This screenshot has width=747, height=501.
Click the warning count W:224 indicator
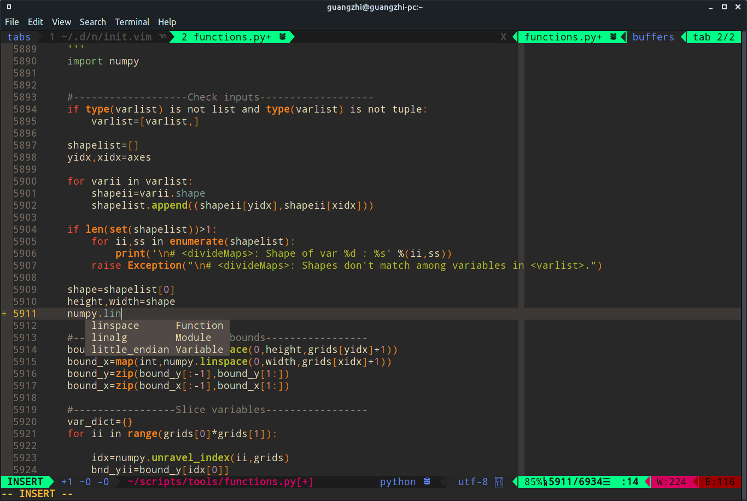coord(670,481)
